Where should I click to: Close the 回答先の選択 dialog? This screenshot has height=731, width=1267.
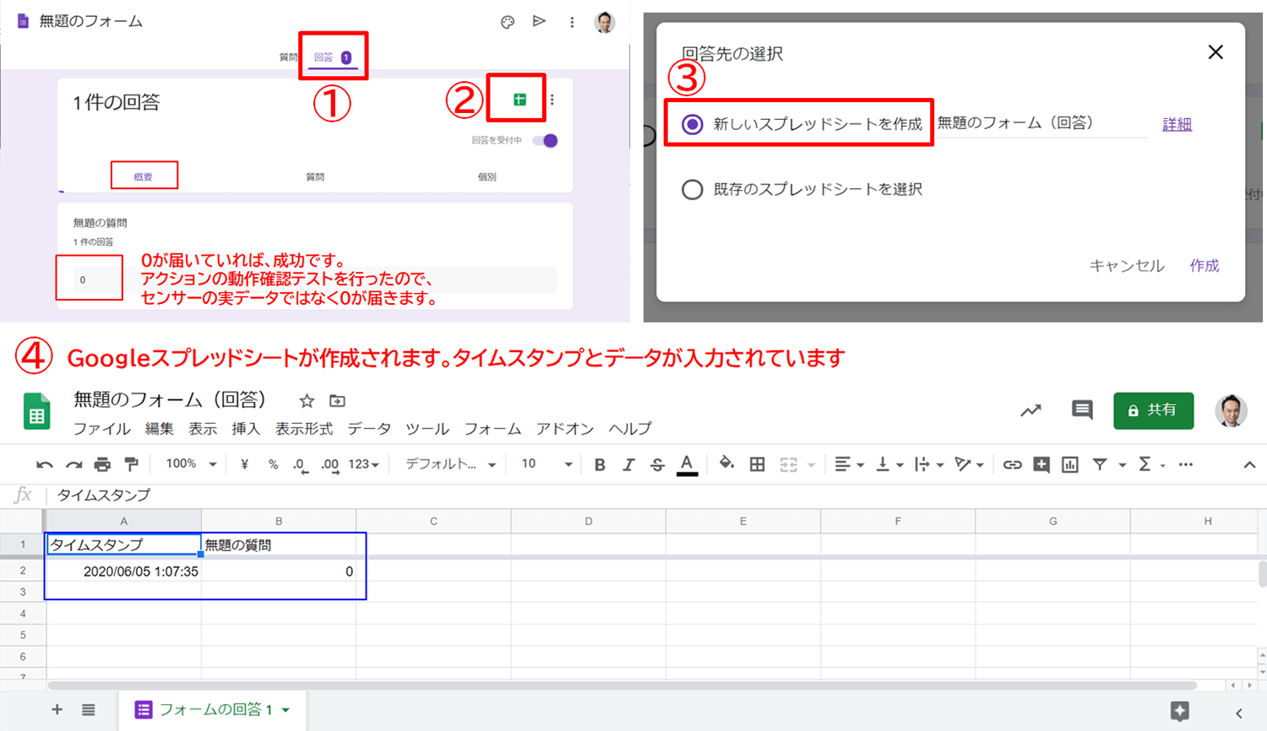coord(1215,52)
